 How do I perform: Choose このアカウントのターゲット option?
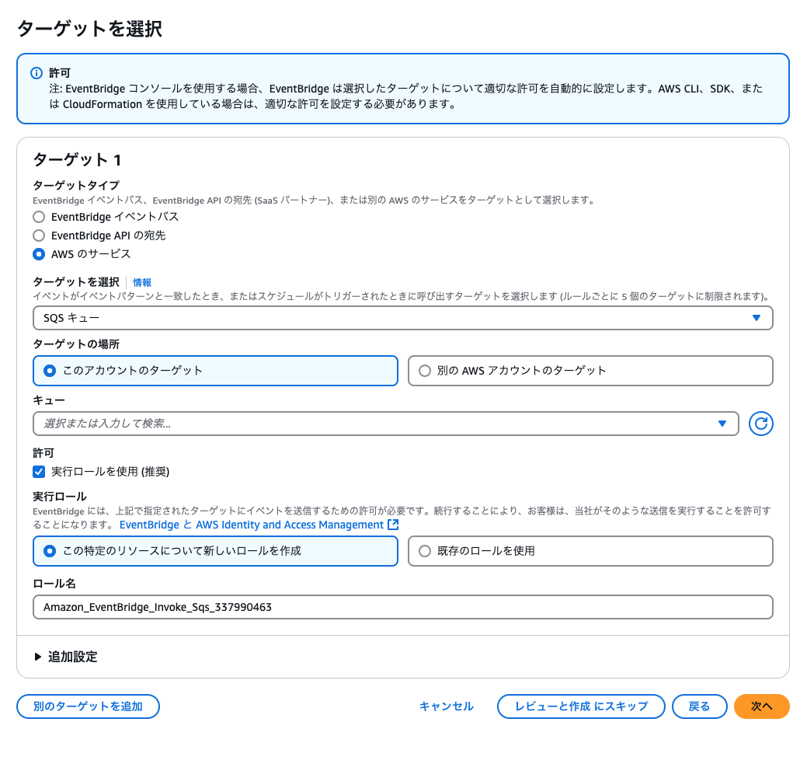click(215, 371)
